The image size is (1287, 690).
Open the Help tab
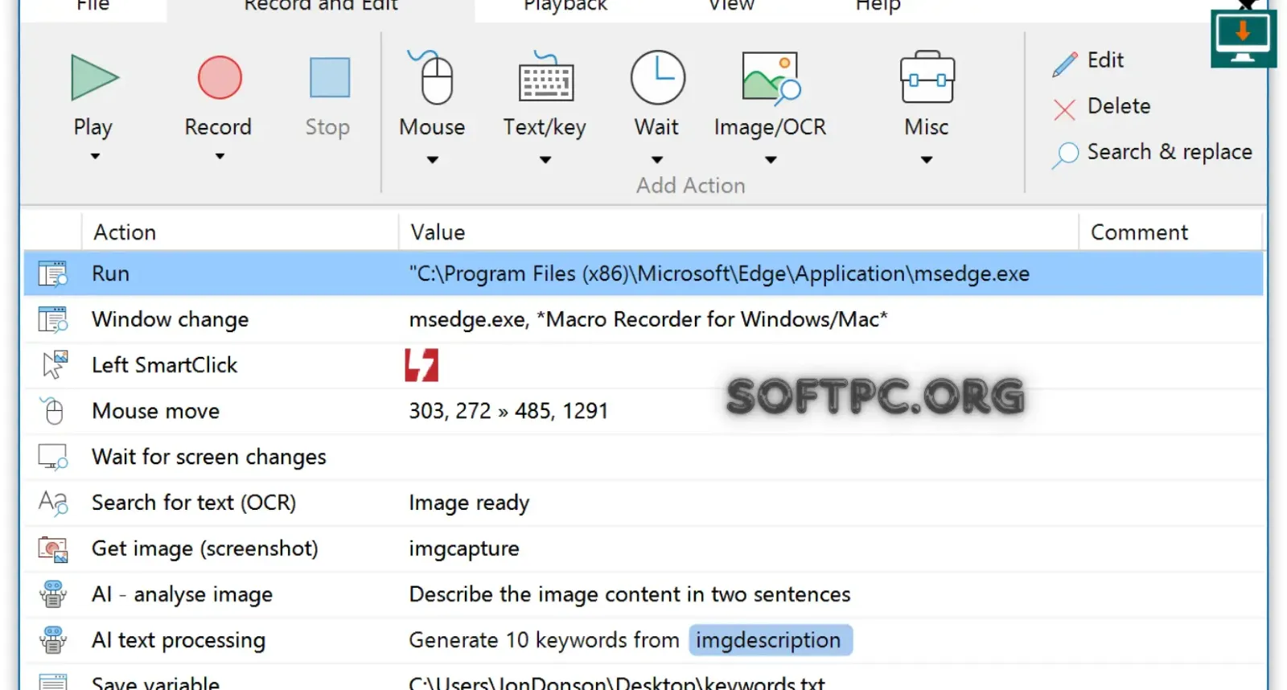click(x=878, y=6)
